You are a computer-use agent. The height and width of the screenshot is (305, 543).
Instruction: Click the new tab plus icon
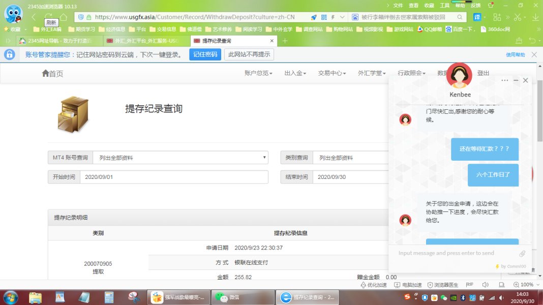(x=285, y=41)
